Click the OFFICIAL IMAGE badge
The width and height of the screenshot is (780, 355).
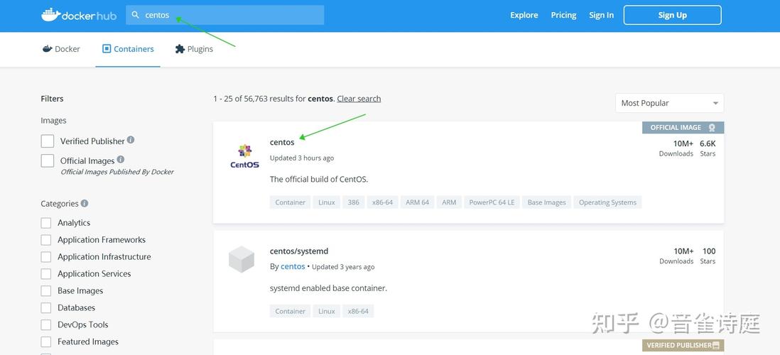tap(683, 128)
